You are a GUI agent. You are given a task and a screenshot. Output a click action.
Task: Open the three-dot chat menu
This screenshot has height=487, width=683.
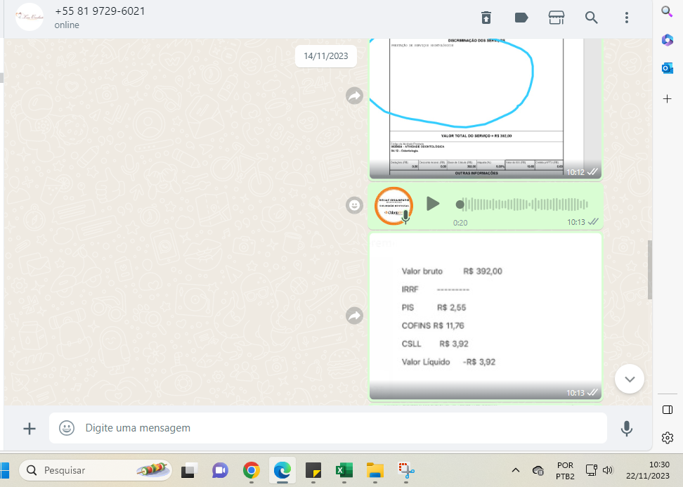tap(626, 18)
